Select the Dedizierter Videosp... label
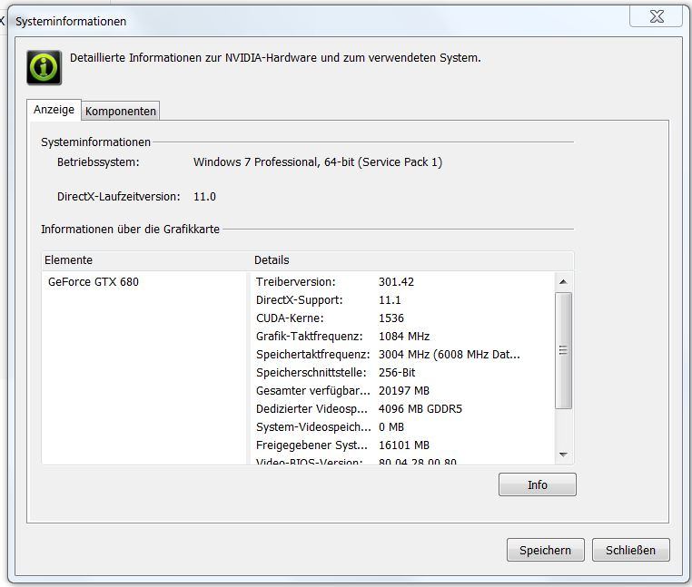Image resolution: width=692 pixels, height=587 pixels. 311,409
